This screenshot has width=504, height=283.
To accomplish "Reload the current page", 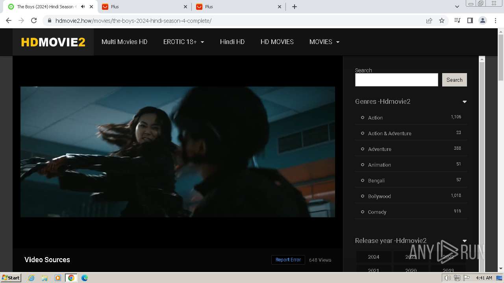I will pyautogui.click(x=34, y=20).
